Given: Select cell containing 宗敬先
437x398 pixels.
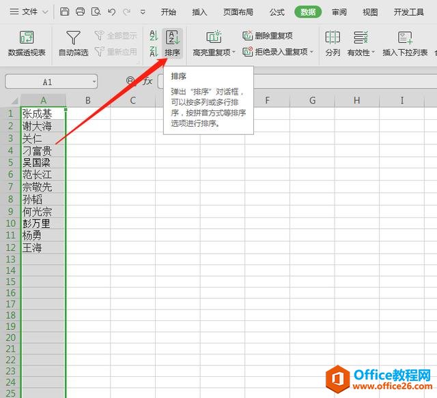Looking at the screenshot, I should 44,187.
